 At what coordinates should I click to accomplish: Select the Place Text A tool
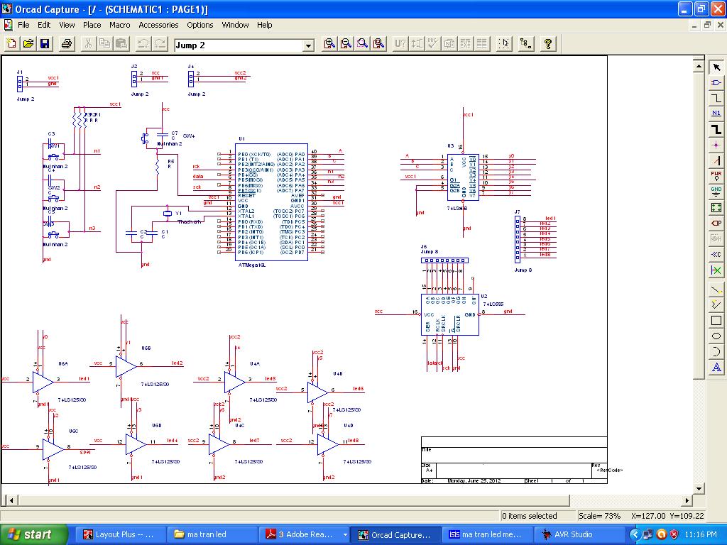coord(716,368)
